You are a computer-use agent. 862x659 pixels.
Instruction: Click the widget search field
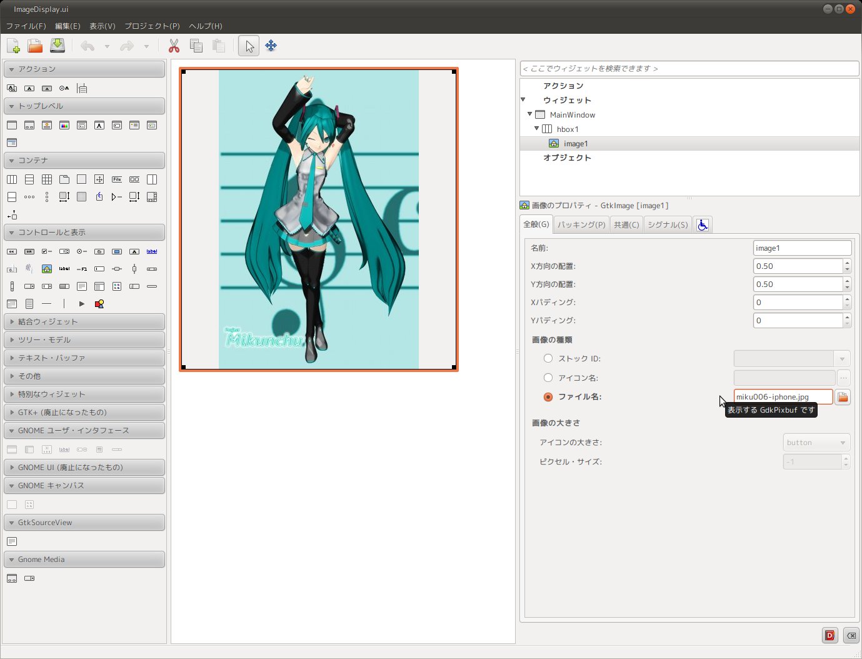click(689, 69)
